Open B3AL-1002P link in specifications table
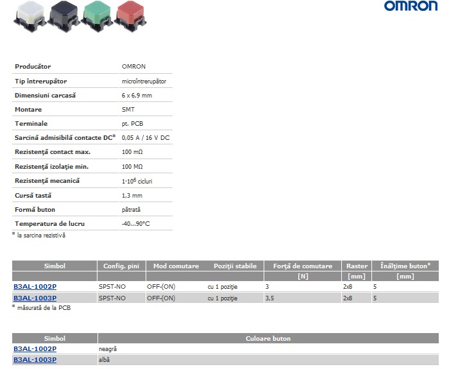This screenshot has width=458, height=369. click(35, 287)
